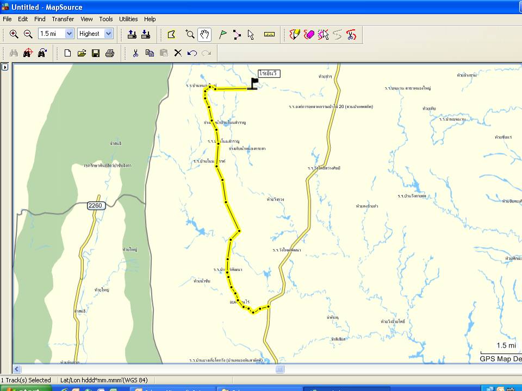Viewport: 522px width, 391px height.
Task: Select the Track Erase tool
Action: [x=309, y=35]
